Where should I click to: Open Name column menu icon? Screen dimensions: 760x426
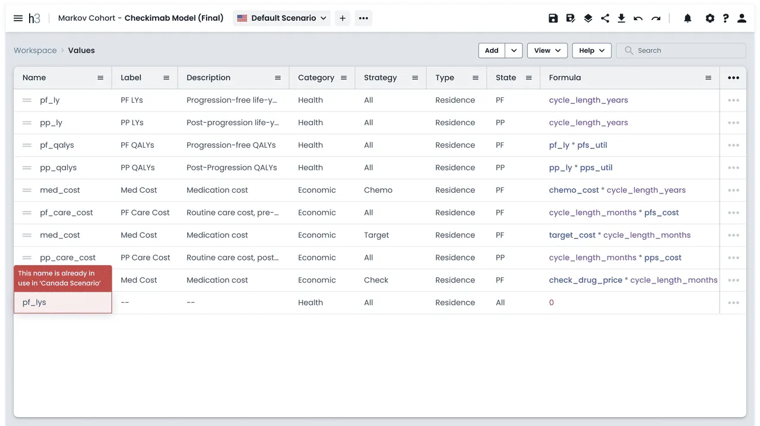[100, 78]
